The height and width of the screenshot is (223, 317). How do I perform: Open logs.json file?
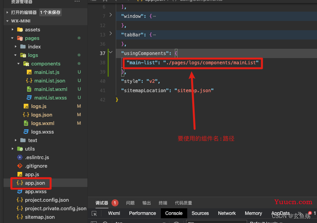[42, 115]
